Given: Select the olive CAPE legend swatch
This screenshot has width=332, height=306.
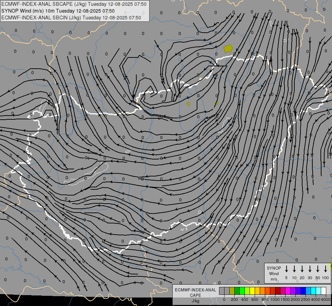Looking at the screenshot, I should click(232, 291).
